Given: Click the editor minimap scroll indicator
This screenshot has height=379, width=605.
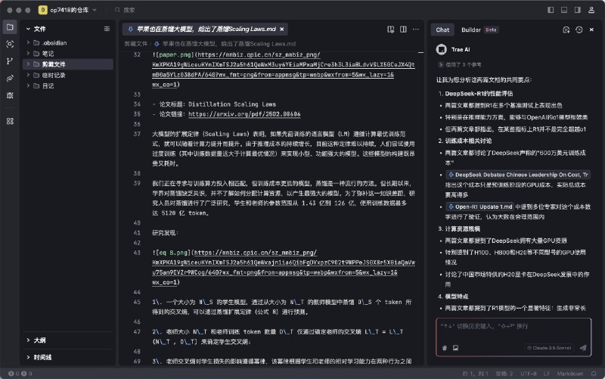Looking at the screenshot, I should click(421, 52).
